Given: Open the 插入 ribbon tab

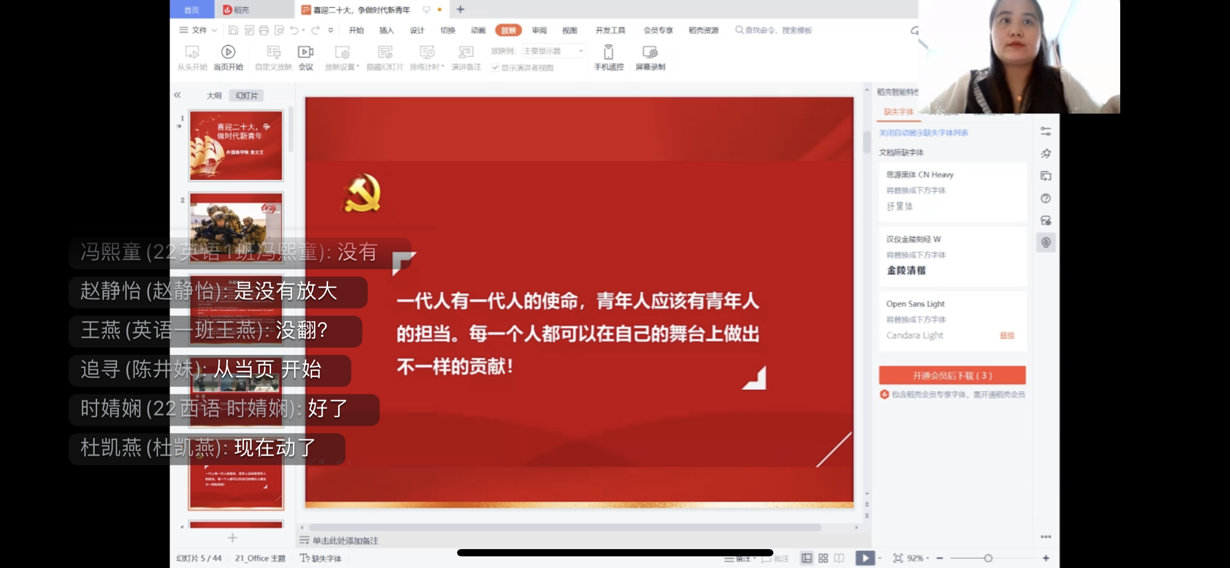Looking at the screenshot, I should pos(386,30).
